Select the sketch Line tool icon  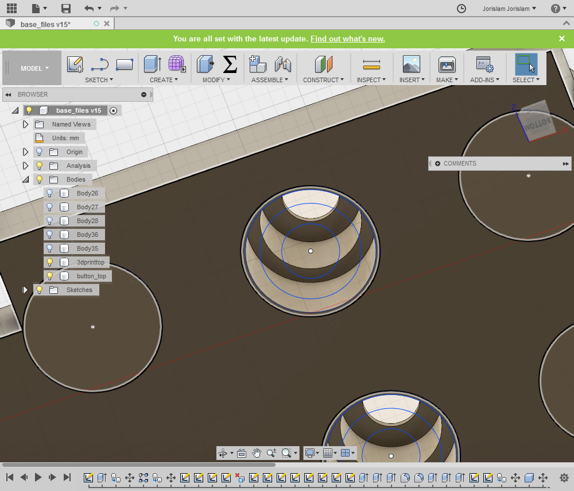(x=99, y=64)
